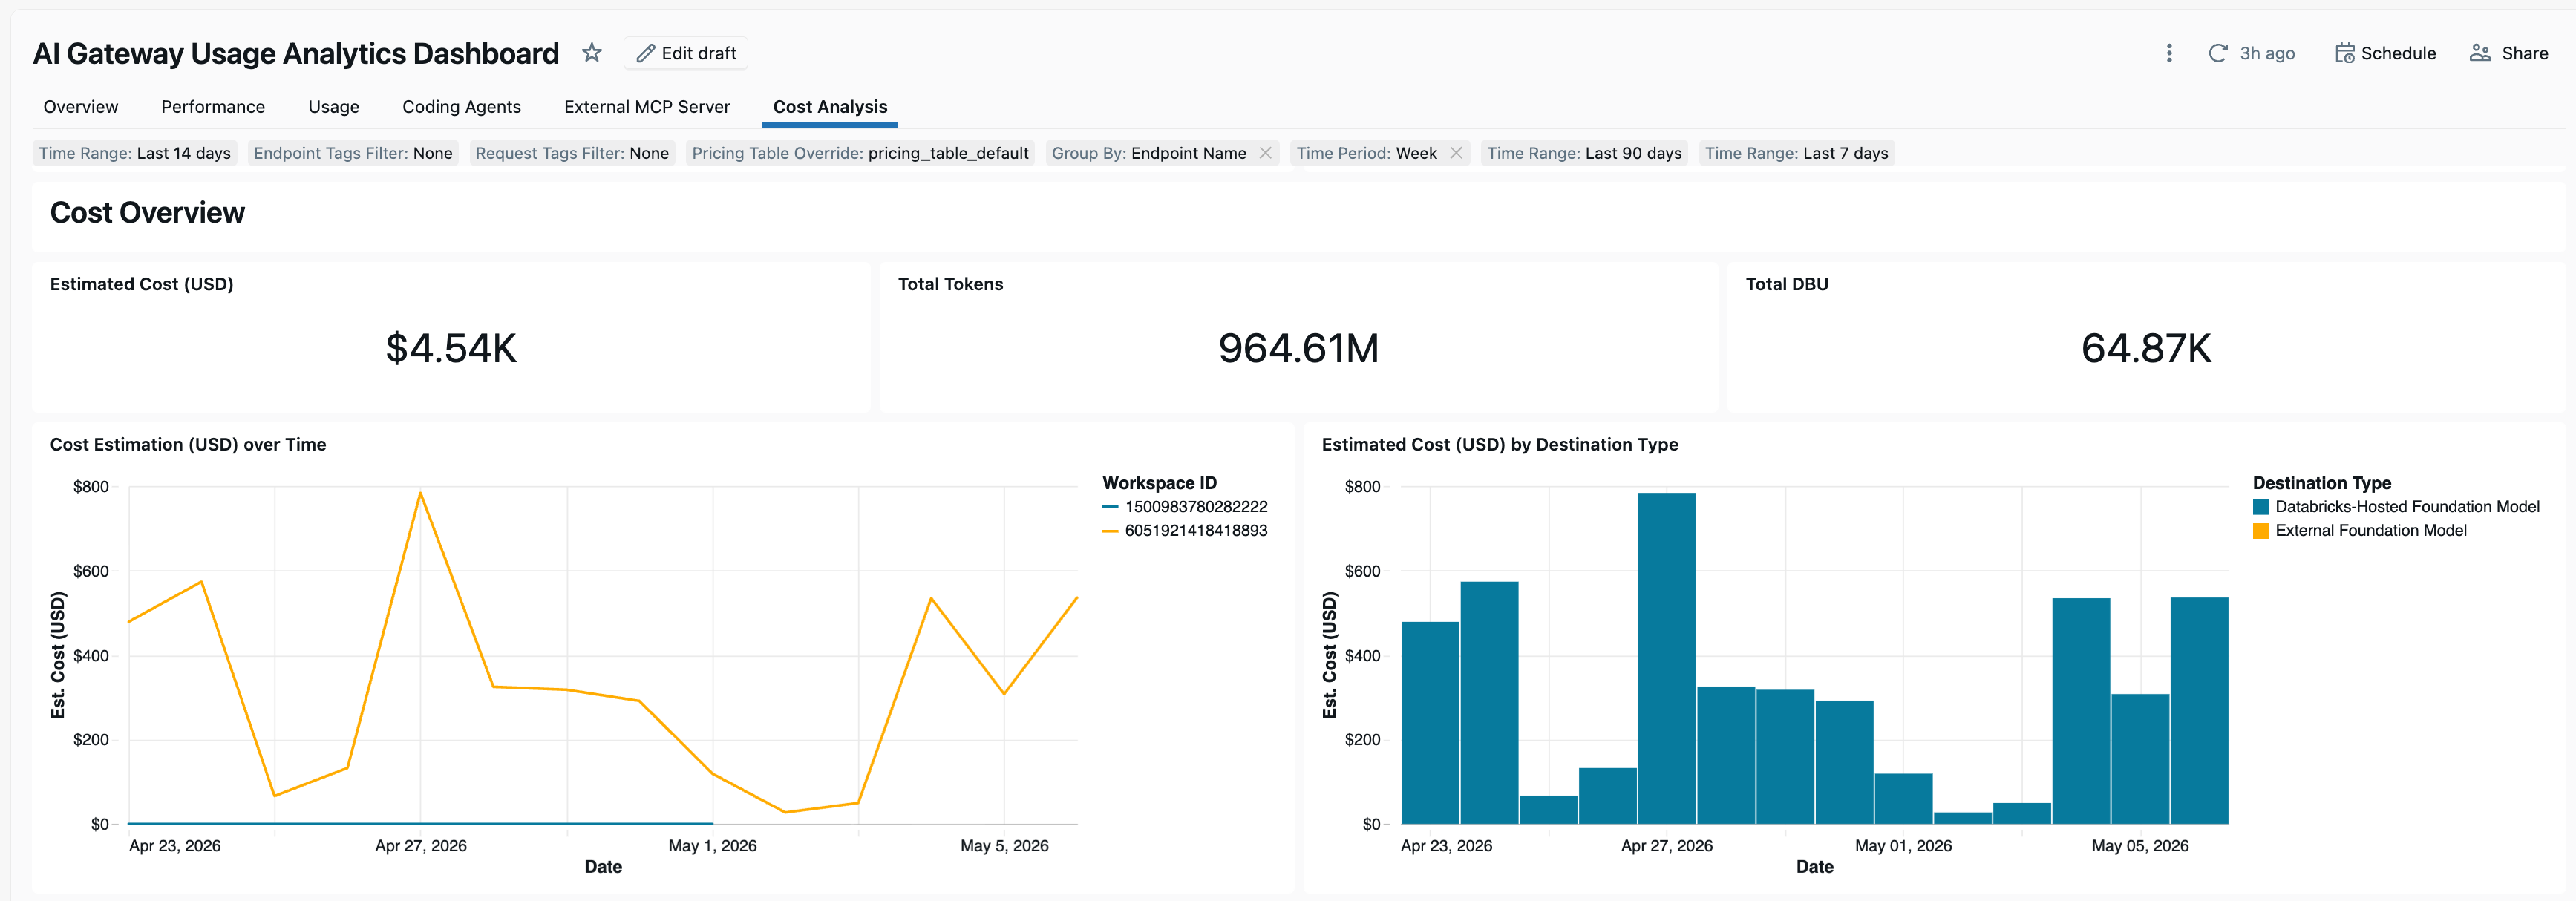The height and width of the screenshot is (901, 2576).
Task: Clear the Group By filter with X
Action: 1265,153
